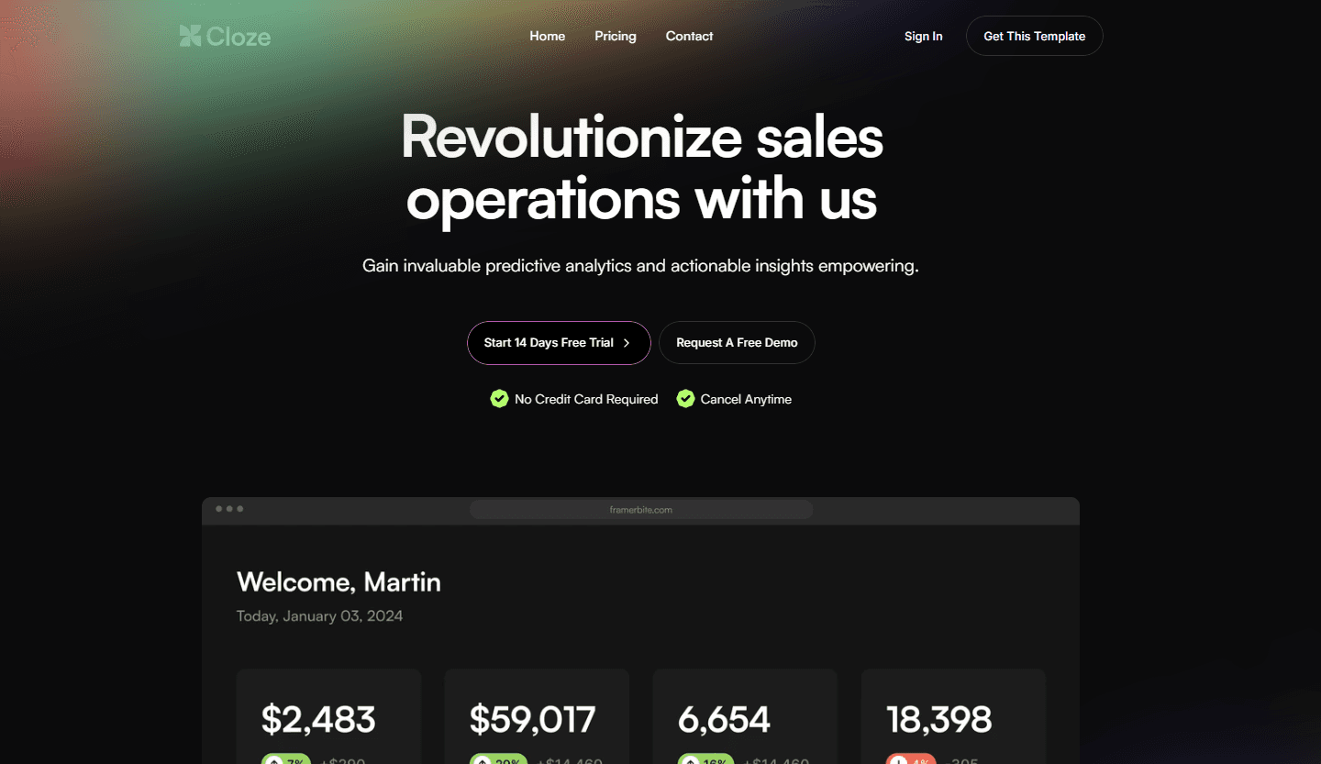Click the Get This Template button
The height and width of the screenshot is (764, 1321).
click(x=1035, y=36)
